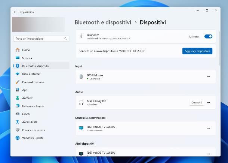Click the LG webOS TV icon under Altri dispositivi

81,154
